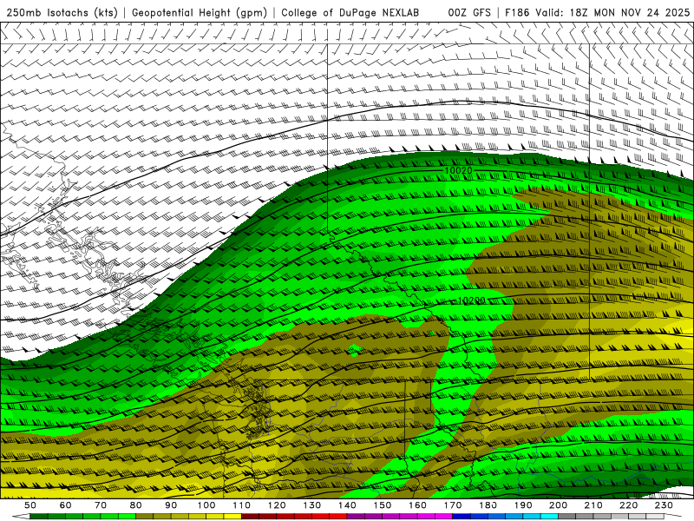Click the 10200 height contour label

(471, 300)
